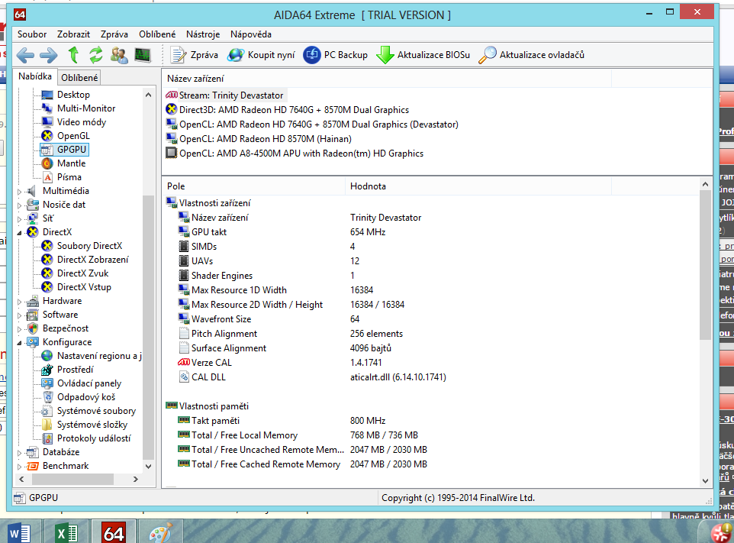Click the Koupit nyní button

[x=262, y=55]
